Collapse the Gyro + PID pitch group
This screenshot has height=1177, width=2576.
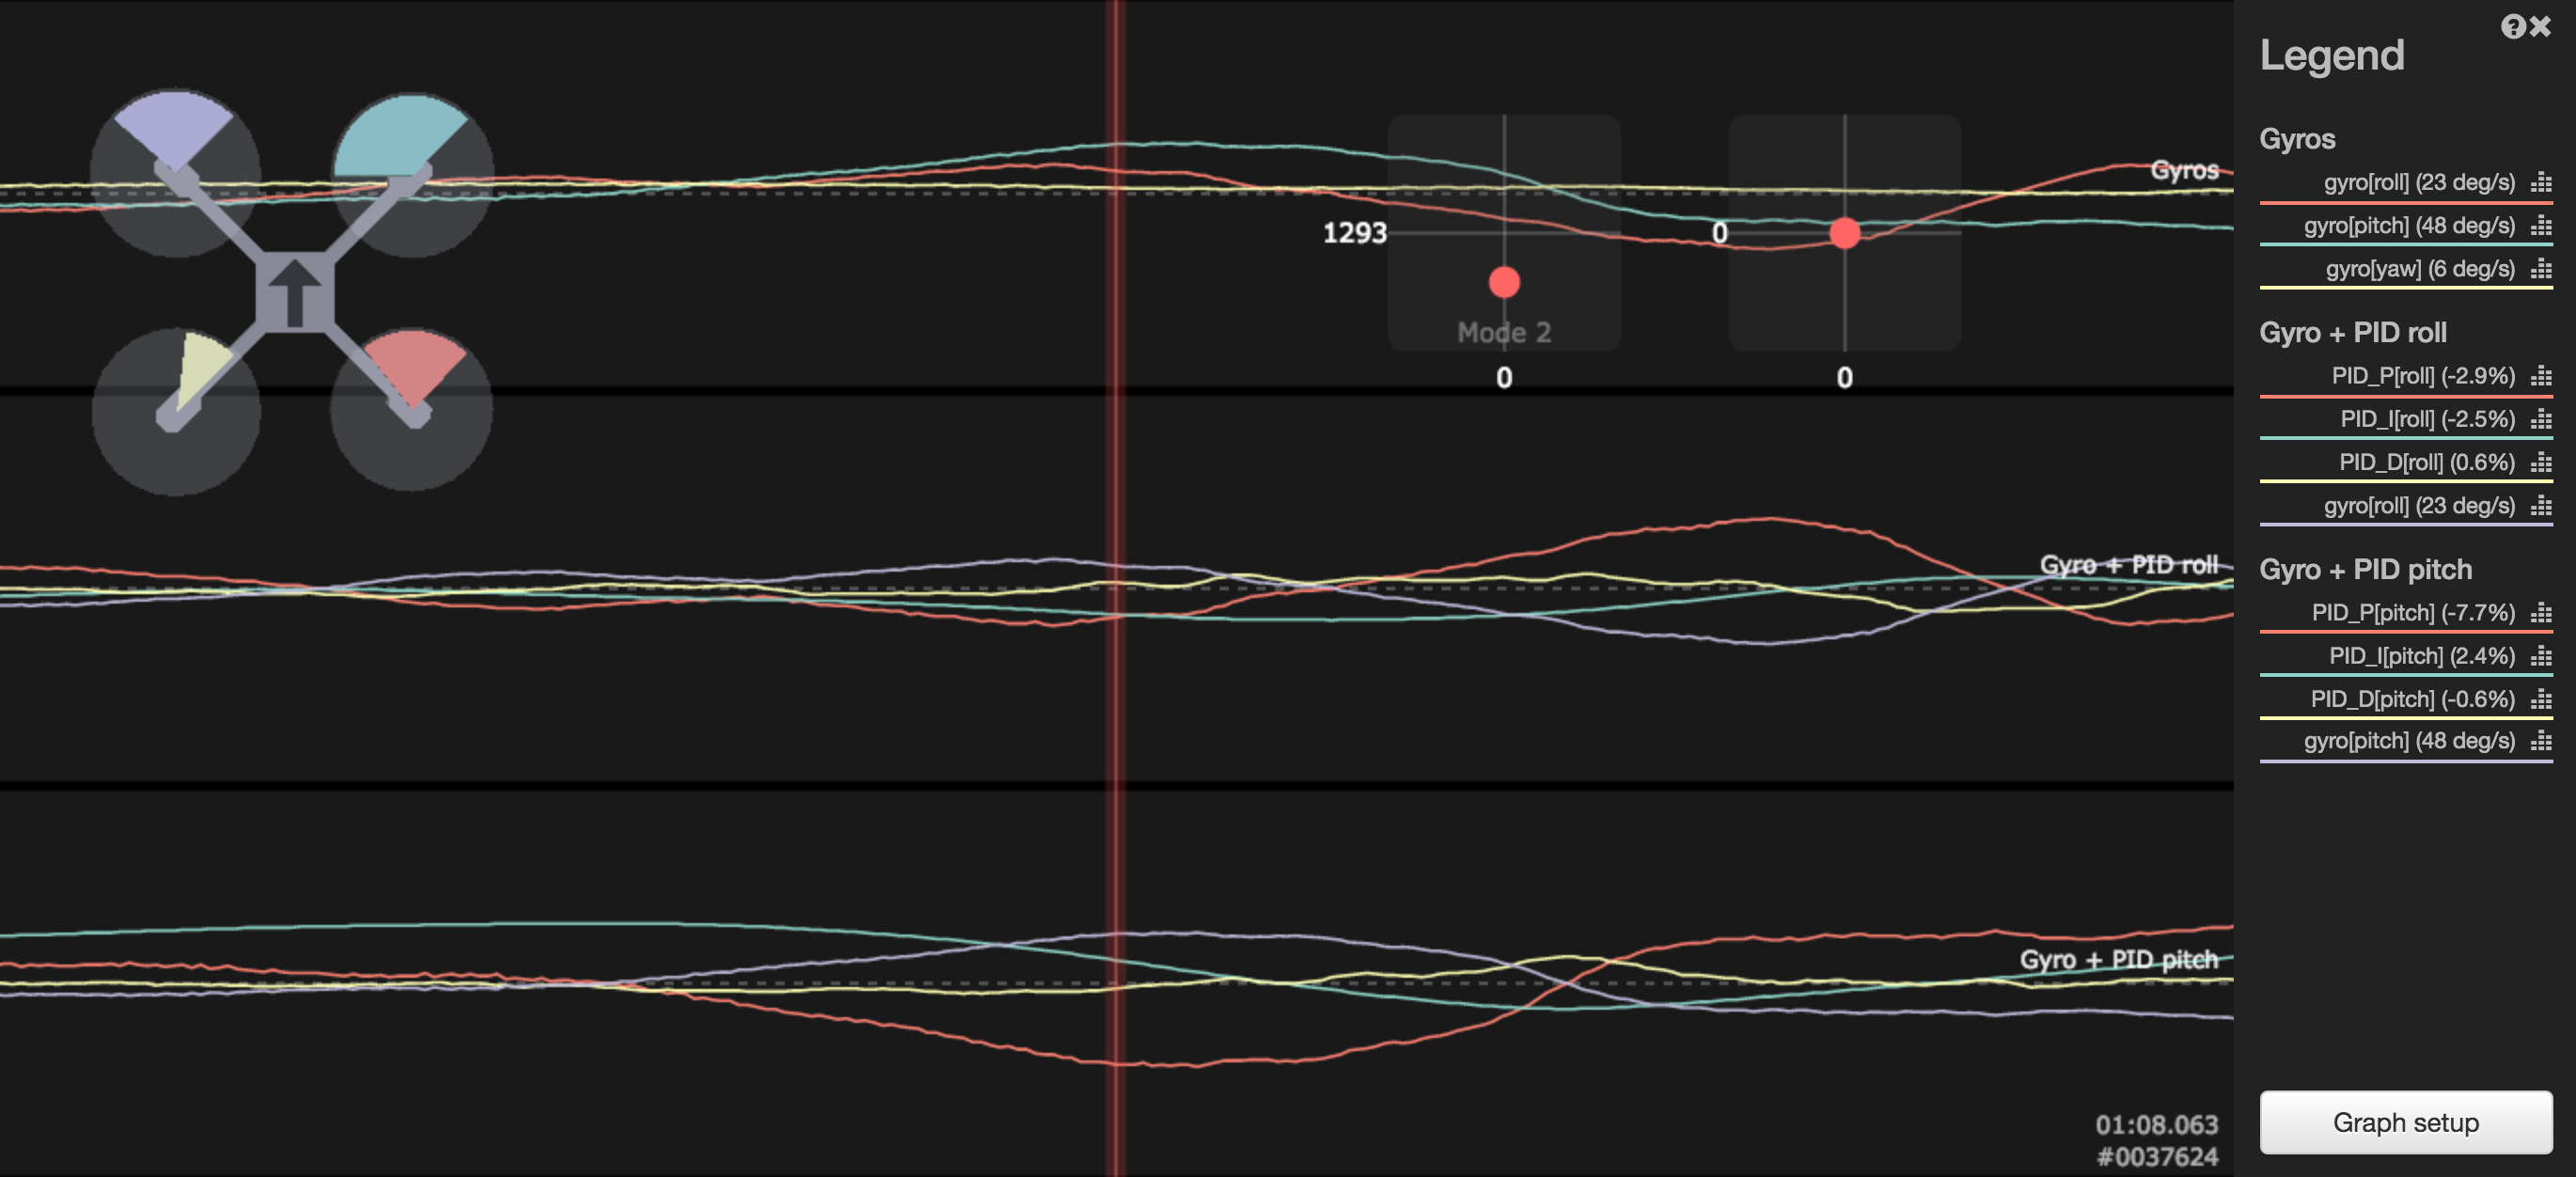pos(2365,570)
